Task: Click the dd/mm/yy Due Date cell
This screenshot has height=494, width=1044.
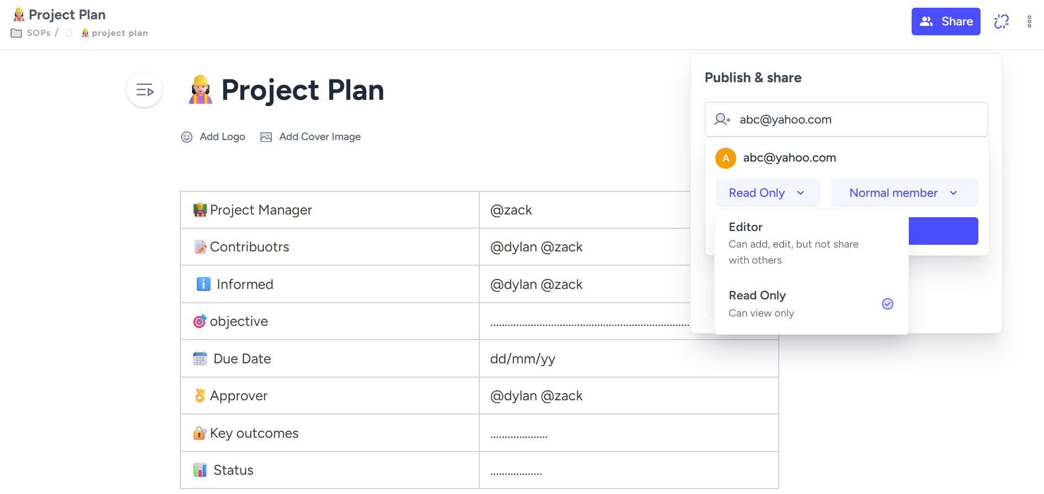Action: coord(629,359)
